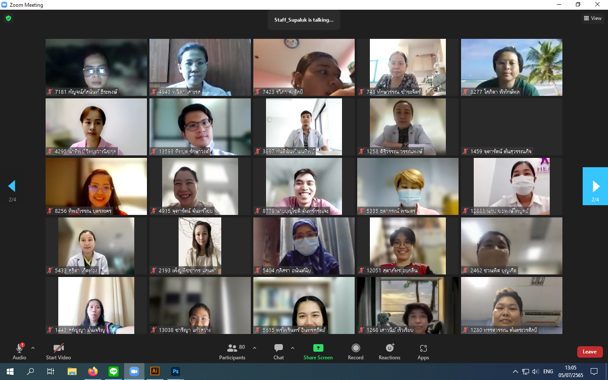608x380 pixels.
Task: Open the LINE app in the taskbar
Action: point(114,372)
